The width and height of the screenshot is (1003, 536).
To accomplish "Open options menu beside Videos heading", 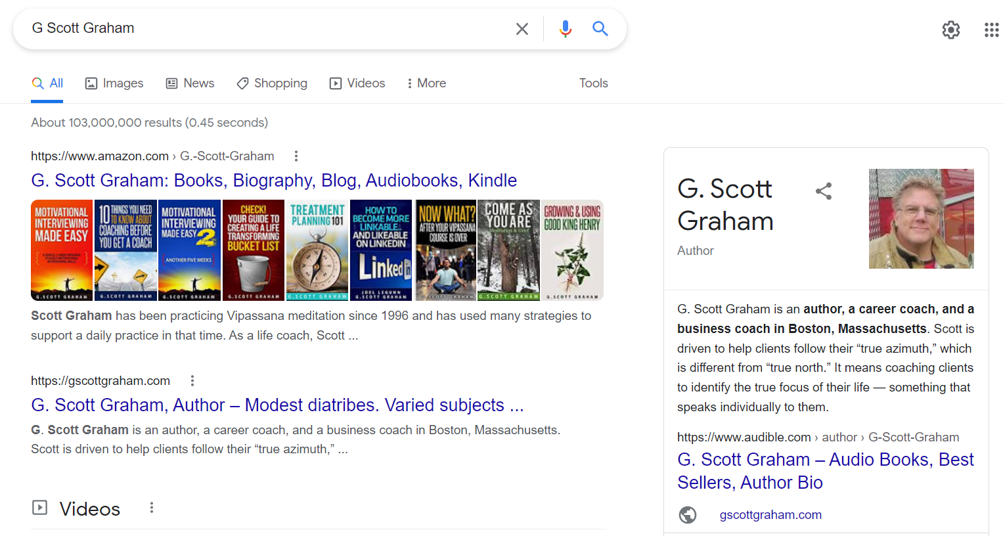I will 152,508.
